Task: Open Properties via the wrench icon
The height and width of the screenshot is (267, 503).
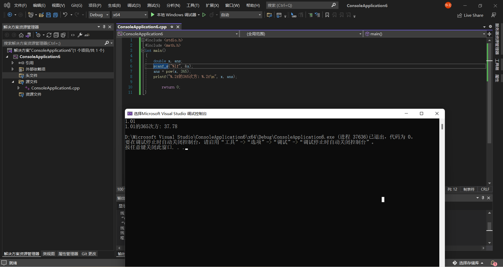Action: click(x=80, y=35)
